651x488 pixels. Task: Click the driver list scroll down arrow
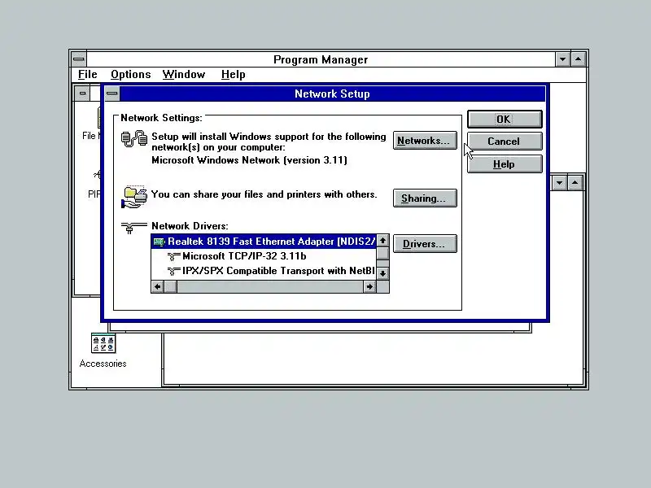[382, 273]
